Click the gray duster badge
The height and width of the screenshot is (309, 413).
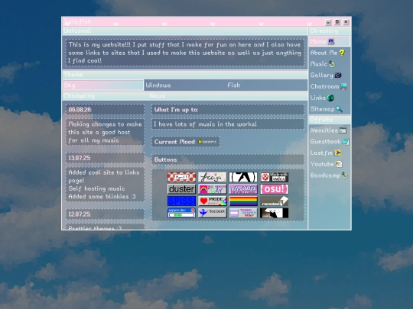pyautogui.click(x=181, y=189)
